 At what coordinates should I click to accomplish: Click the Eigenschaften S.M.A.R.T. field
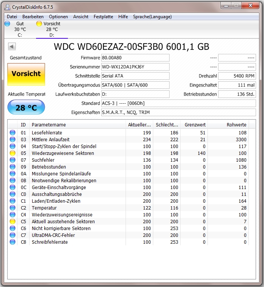(x=178, y=112)
